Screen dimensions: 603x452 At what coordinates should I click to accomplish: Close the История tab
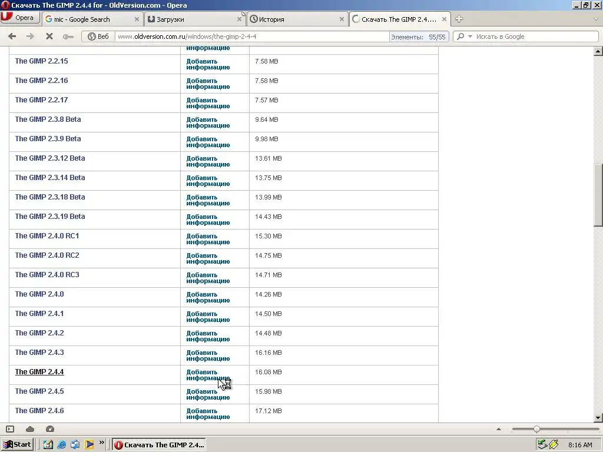tap(342, 19)
